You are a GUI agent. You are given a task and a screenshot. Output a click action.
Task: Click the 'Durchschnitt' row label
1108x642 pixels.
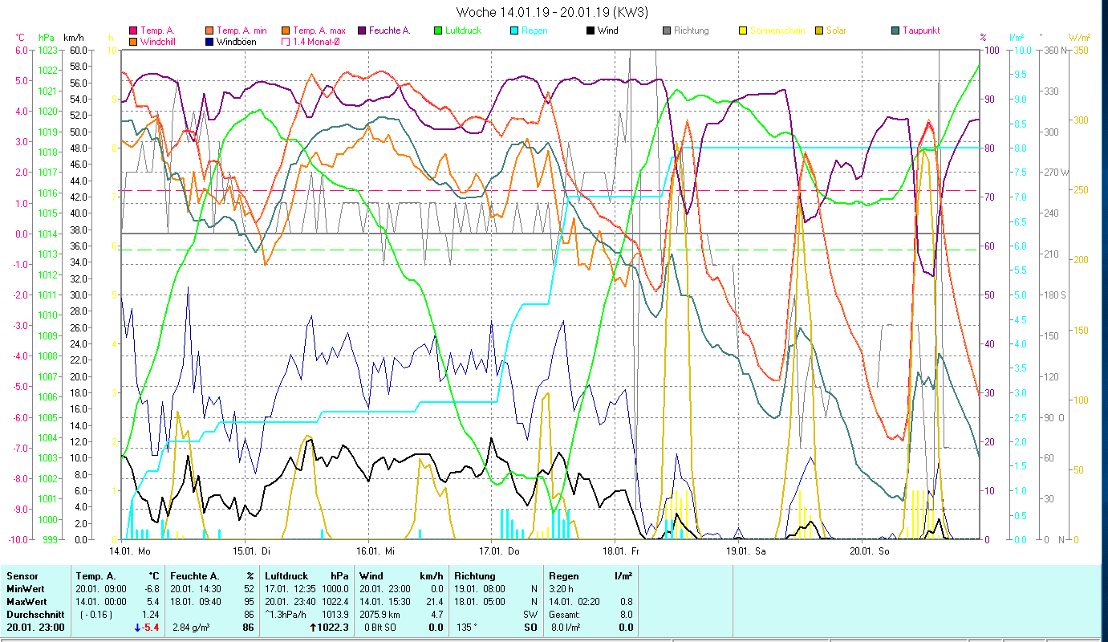tap(34, 615)
